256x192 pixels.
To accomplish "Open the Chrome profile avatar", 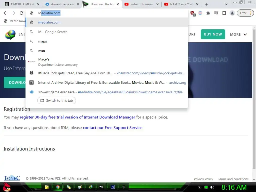I will pyautogui.click(x=232, y=13).
